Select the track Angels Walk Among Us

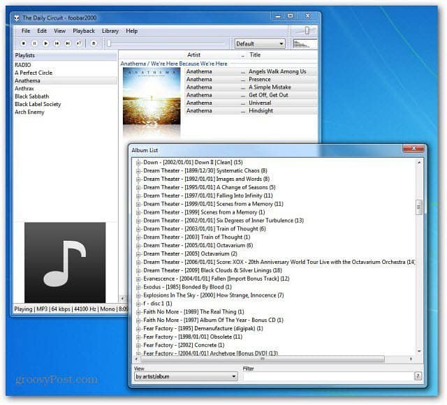pyautogui.click(x=251, y=71)
